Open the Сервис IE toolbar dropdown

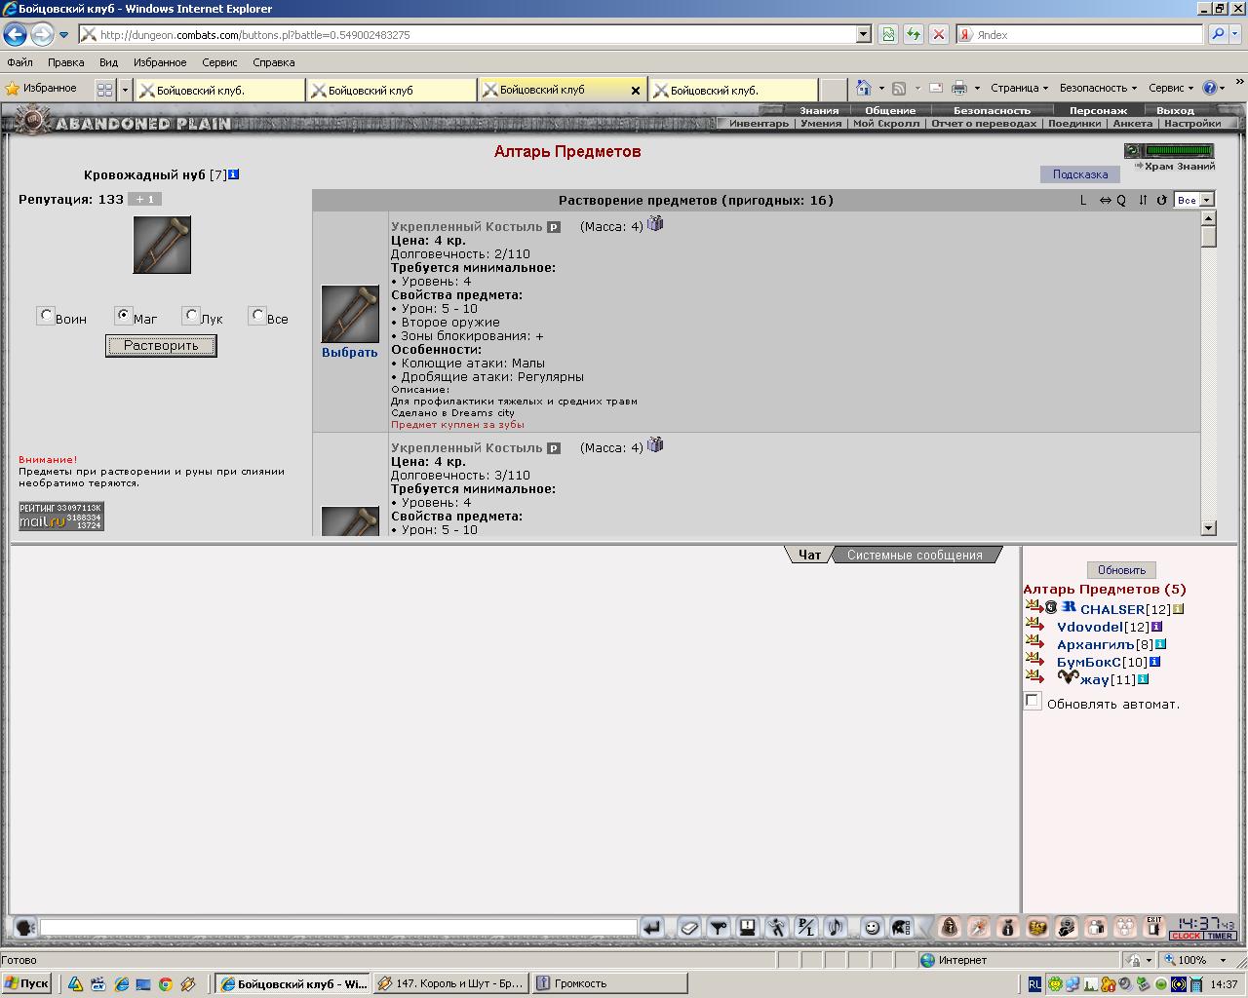tap(1171, 88)
